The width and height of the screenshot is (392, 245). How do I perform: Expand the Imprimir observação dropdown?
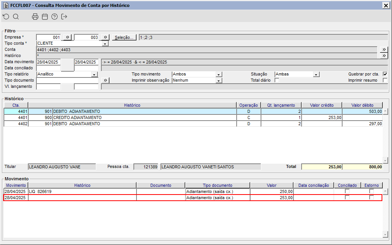point(219,81)
